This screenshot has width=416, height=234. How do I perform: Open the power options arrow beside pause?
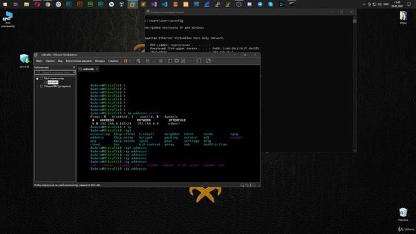click(130, 60)
